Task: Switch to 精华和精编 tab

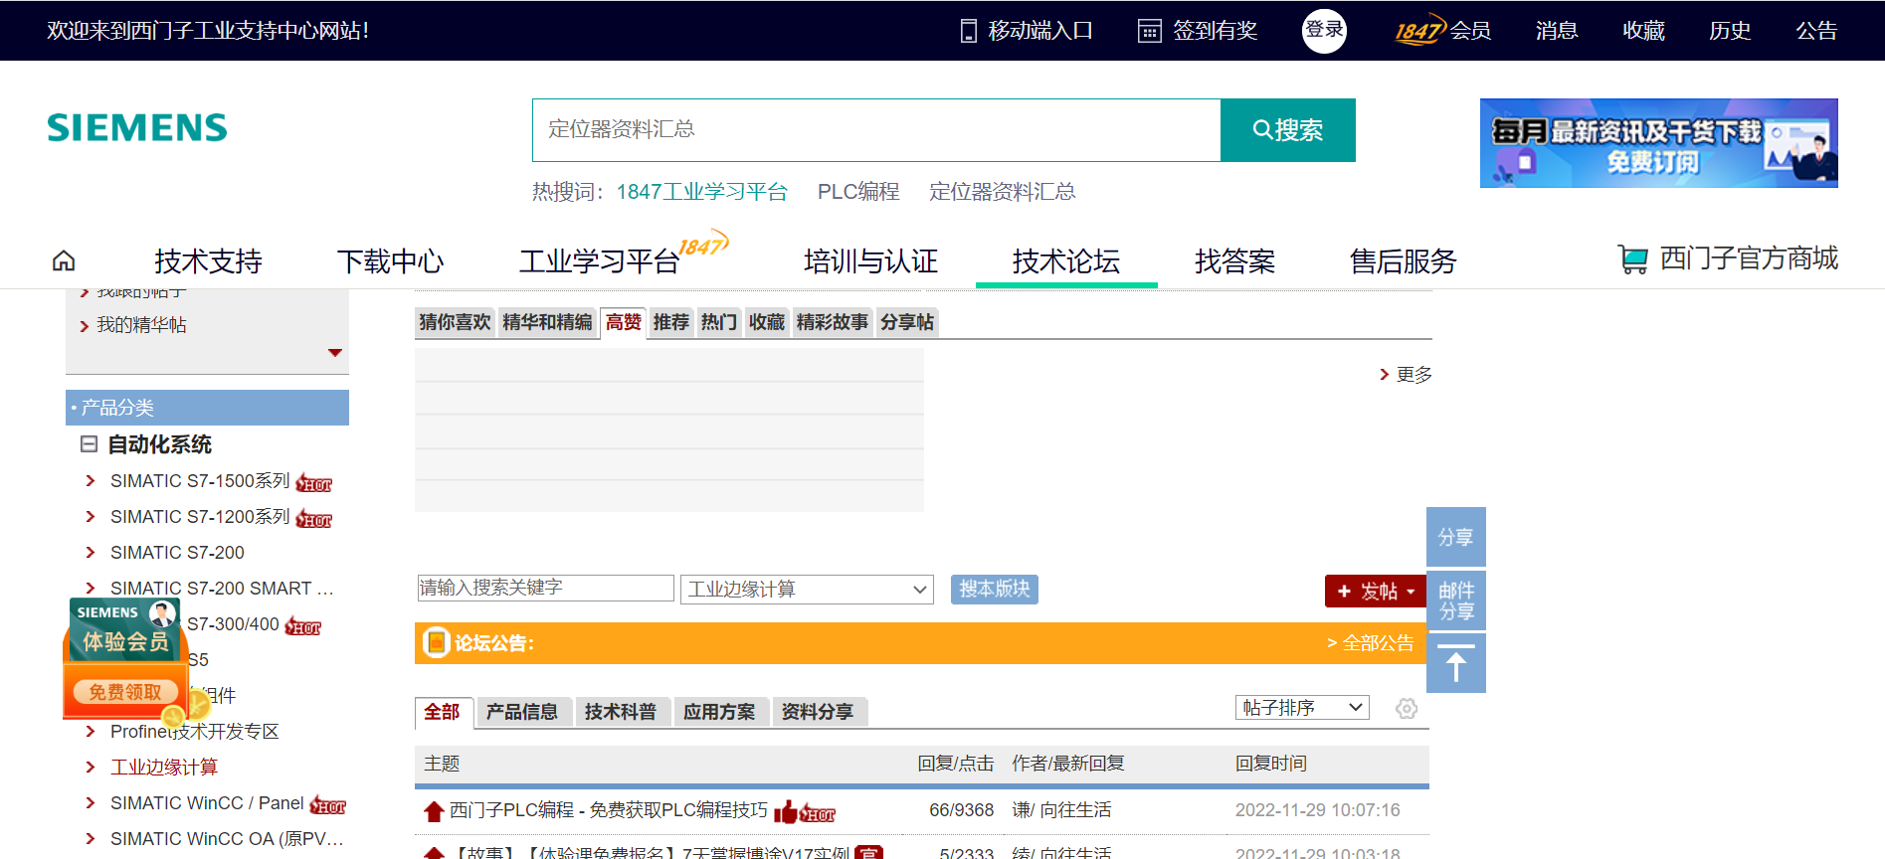Action: pos(547,322)
